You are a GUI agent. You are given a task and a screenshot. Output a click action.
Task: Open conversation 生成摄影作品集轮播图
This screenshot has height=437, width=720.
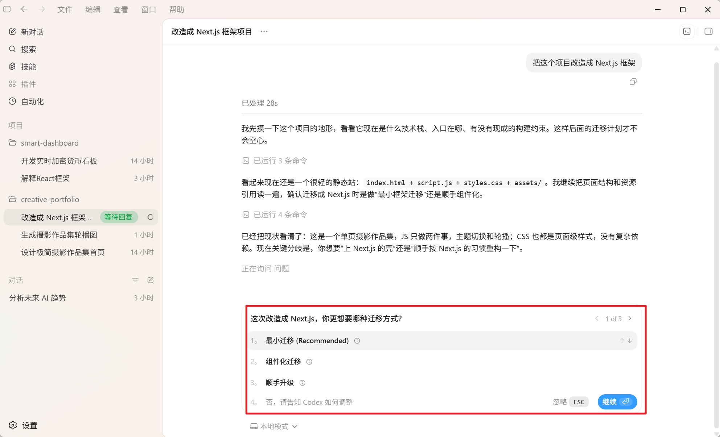click(81, 235)
